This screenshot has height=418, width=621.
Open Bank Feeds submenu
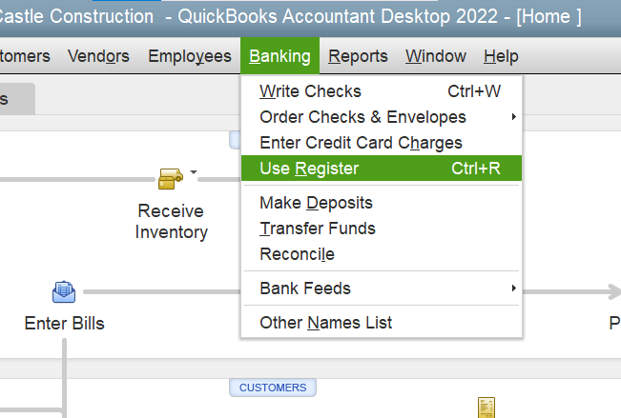382,289
